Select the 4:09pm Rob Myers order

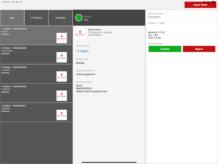[x=36, y=55]
